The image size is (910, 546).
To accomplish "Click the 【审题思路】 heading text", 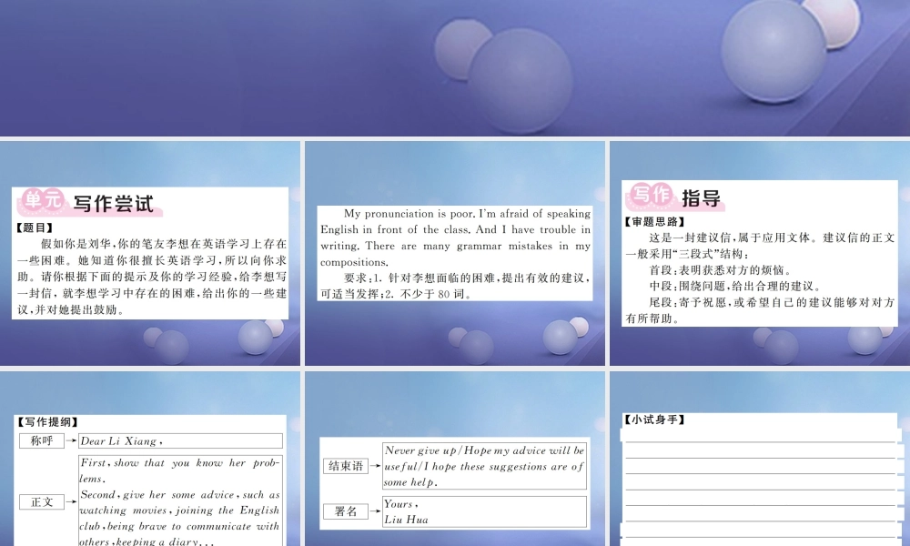I will click(654, 222).
